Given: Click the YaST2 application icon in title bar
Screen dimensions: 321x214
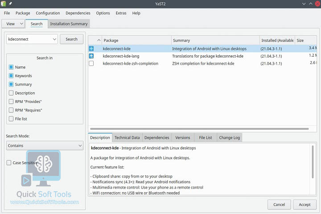Looking at the screenshot, I should pyautogui.click(x=3, y=4).
